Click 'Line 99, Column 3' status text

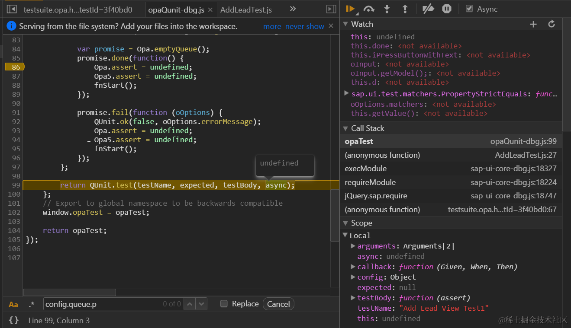pyautogui.click(x=59, y=320)
